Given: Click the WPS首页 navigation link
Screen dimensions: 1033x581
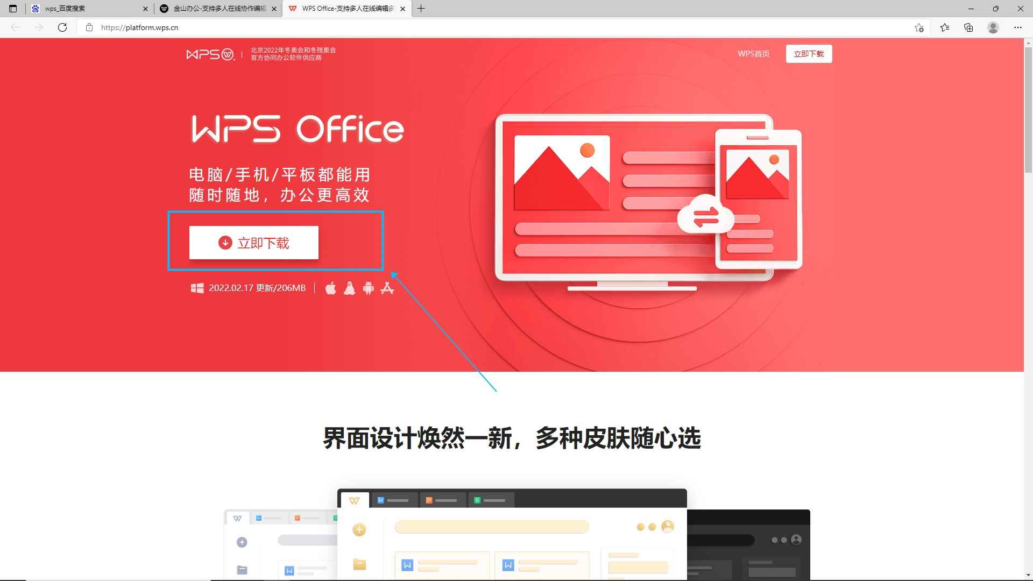Looking at the screenshot, I should (753, 53).
